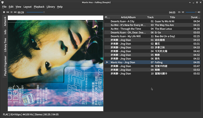The width and height of the screenshot is (203, 118).
Task: Sort by the Title column header
Action: [x=172, y=17]
